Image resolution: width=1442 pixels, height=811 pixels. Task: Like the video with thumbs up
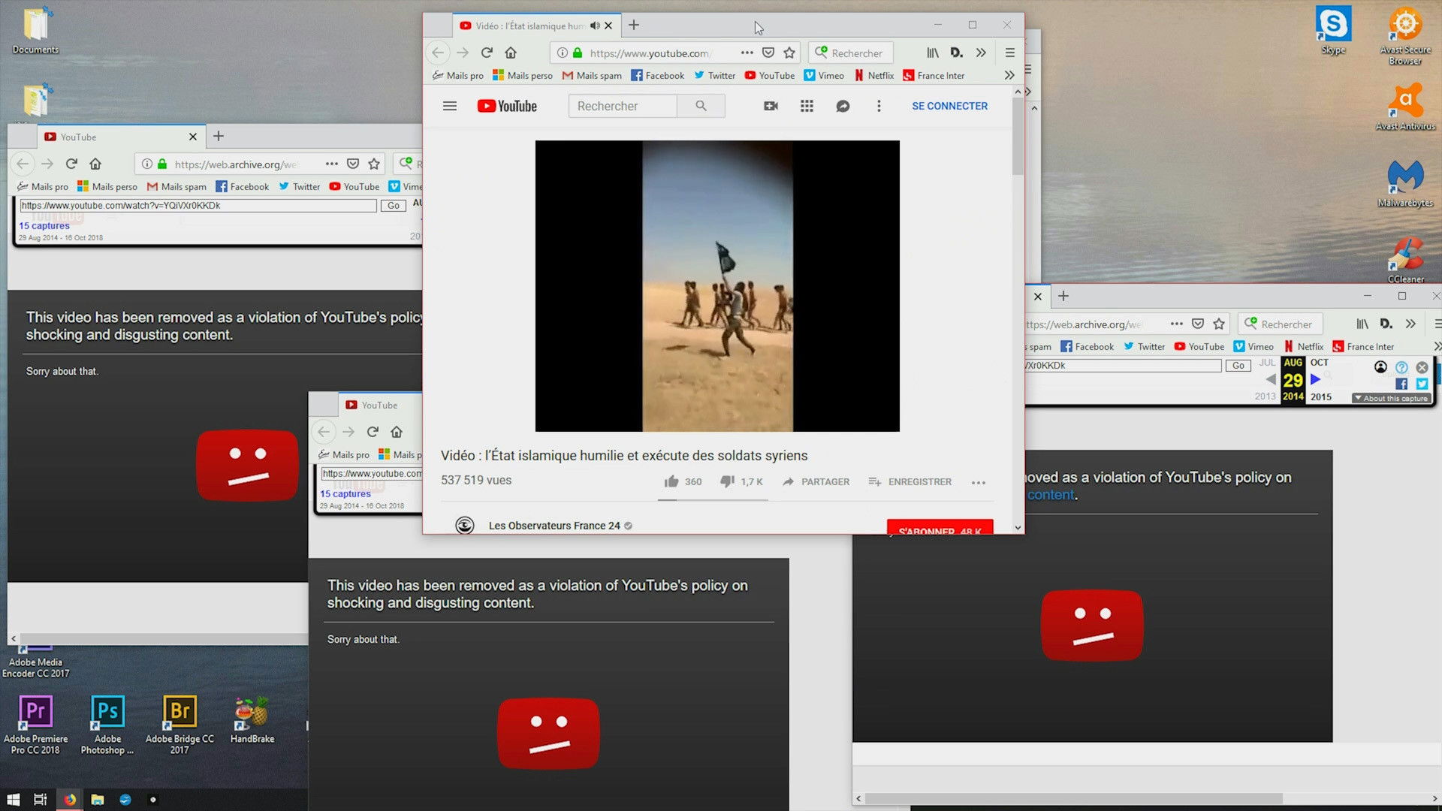coord(671,481)
